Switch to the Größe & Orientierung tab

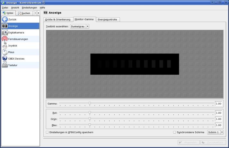58,20
